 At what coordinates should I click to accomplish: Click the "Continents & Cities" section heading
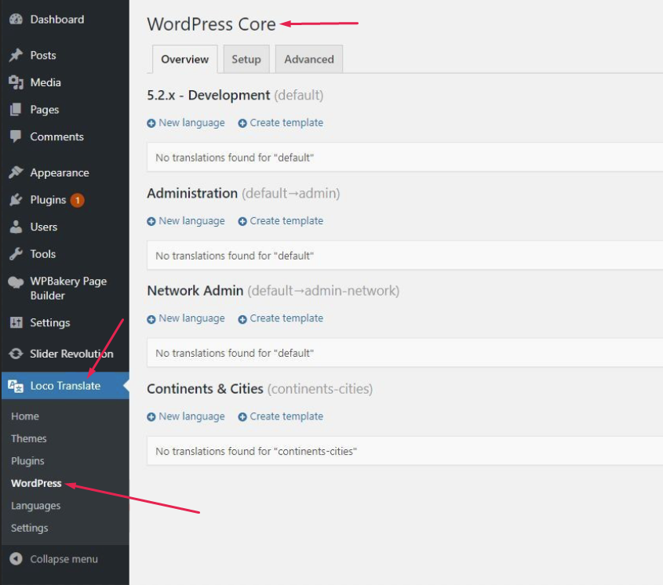click(205, 389)
